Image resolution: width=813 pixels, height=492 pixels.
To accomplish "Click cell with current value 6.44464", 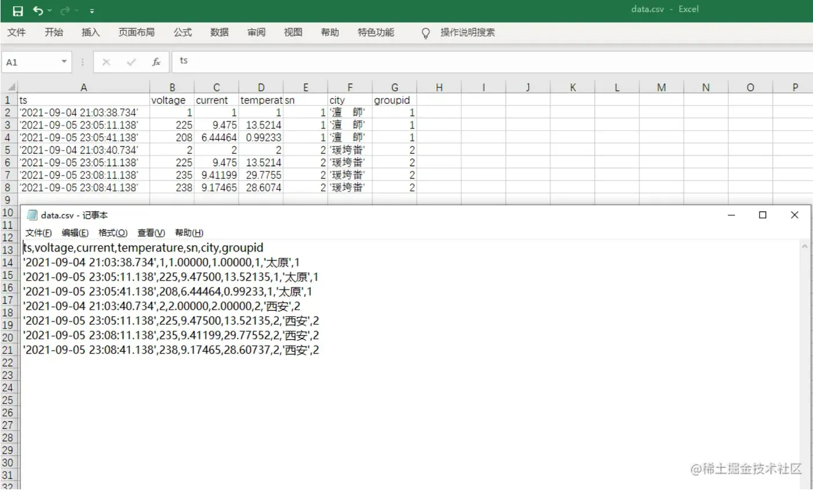I will click(x=217, y=138).
